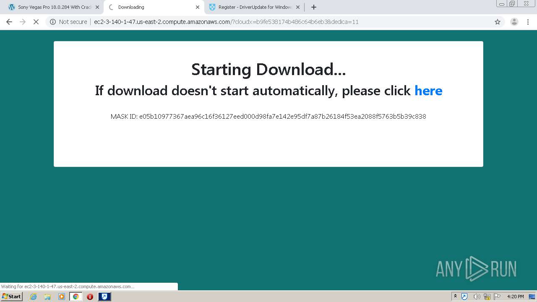Open the volume speaker tray icon
Viewport: 537px width, 302px height.
[477, 297]
